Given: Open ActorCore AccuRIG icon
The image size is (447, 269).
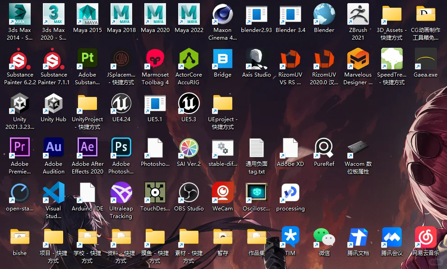Looking at the screenshot, I should [189, 59].
